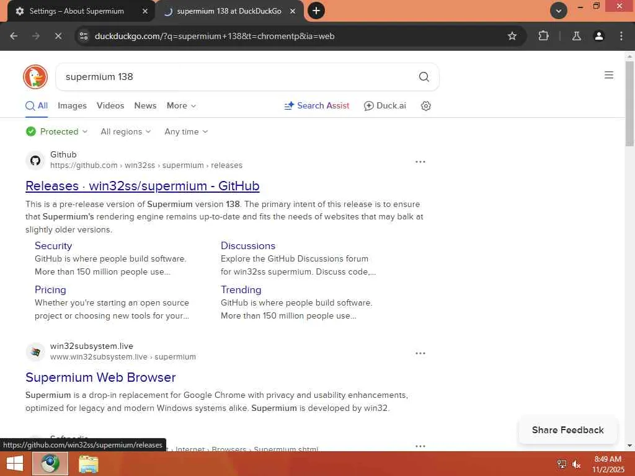Click the Supermium taskbar icon
The image size is (635, 476).
(x=50, y=464)
